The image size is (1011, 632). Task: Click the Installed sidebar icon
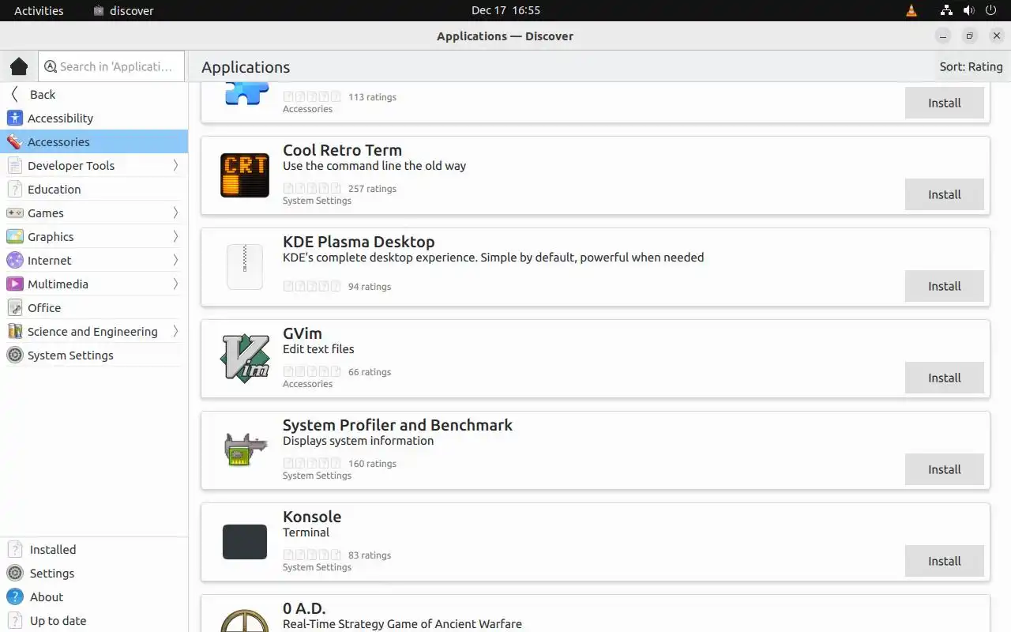14,549
